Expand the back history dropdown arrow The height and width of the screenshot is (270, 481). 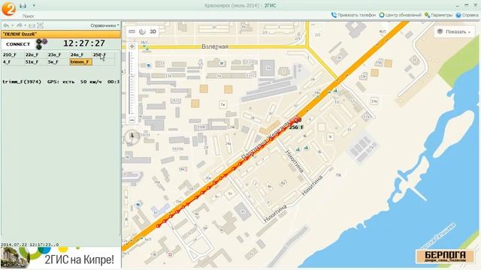[x=13, y=25]
